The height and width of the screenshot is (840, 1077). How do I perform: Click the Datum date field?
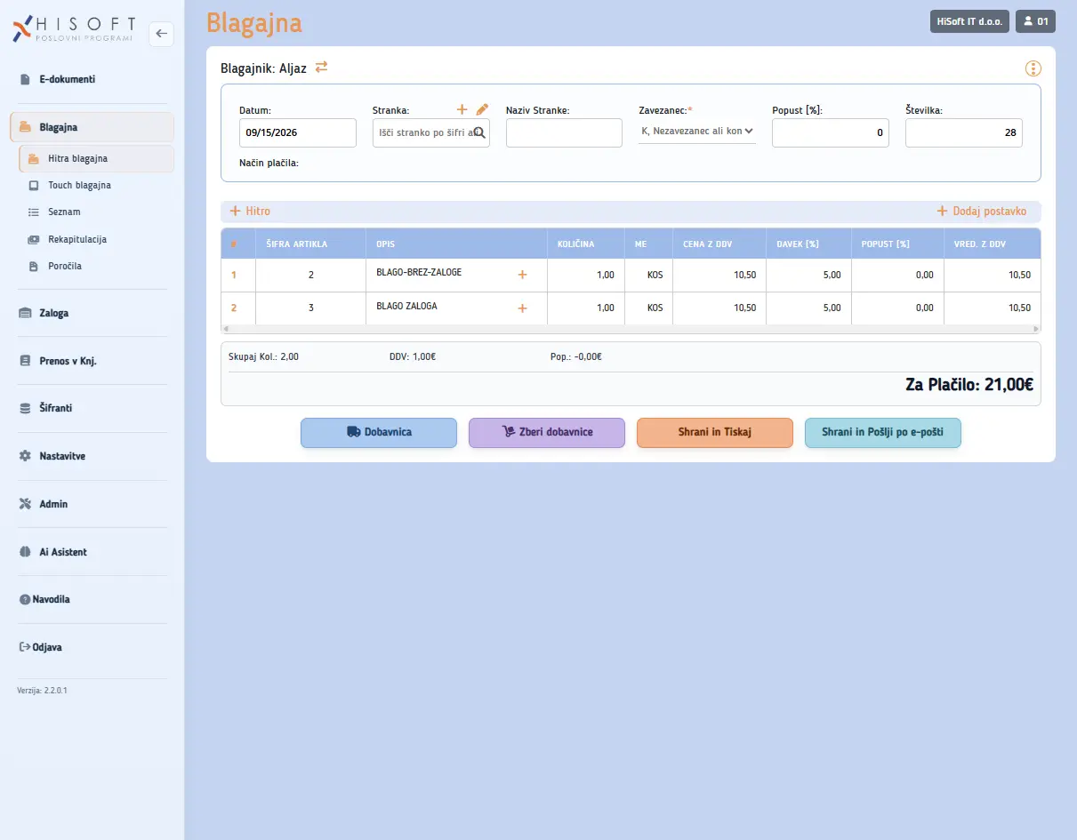tap(298, 132)
